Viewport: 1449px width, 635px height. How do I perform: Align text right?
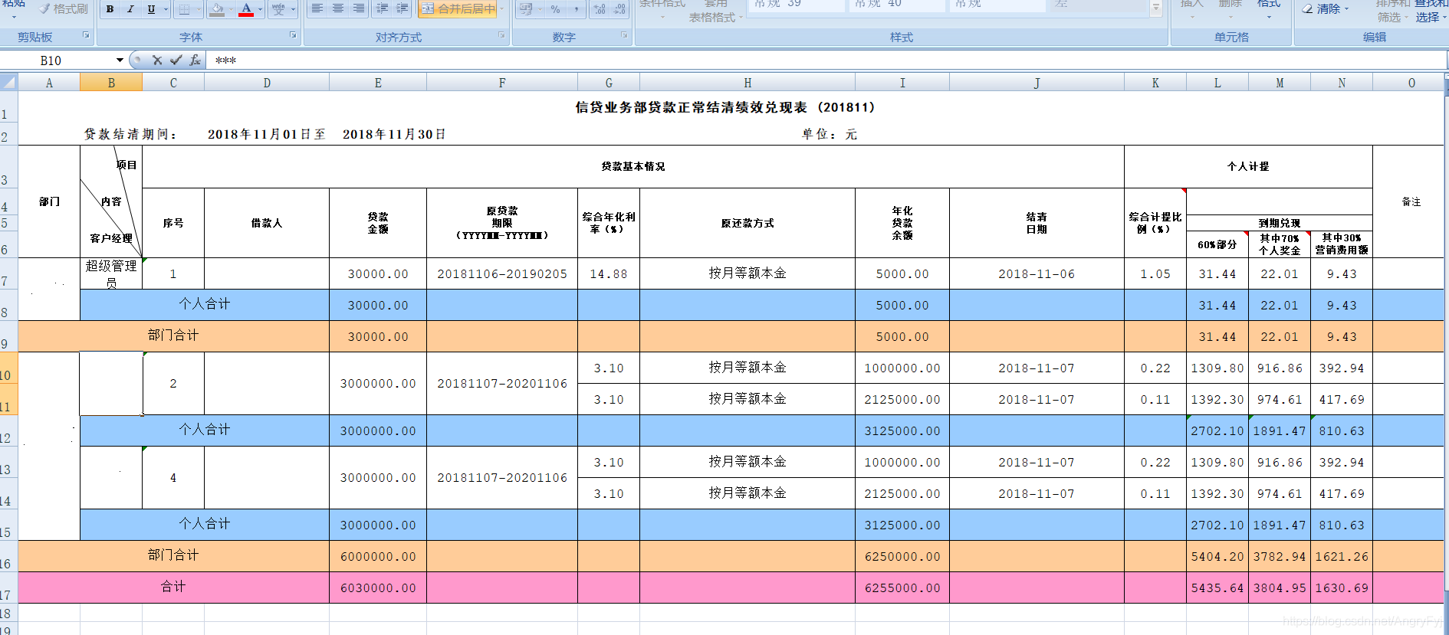(x=358, y=8)
